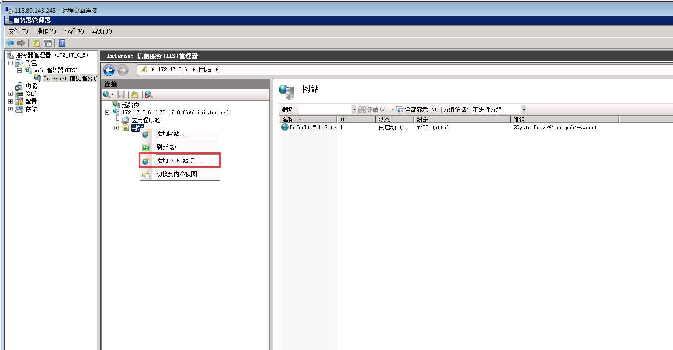Viewport: 673px width, 350px height.
Task: Select 功能 (Features) in left tree
Action: 31,86
